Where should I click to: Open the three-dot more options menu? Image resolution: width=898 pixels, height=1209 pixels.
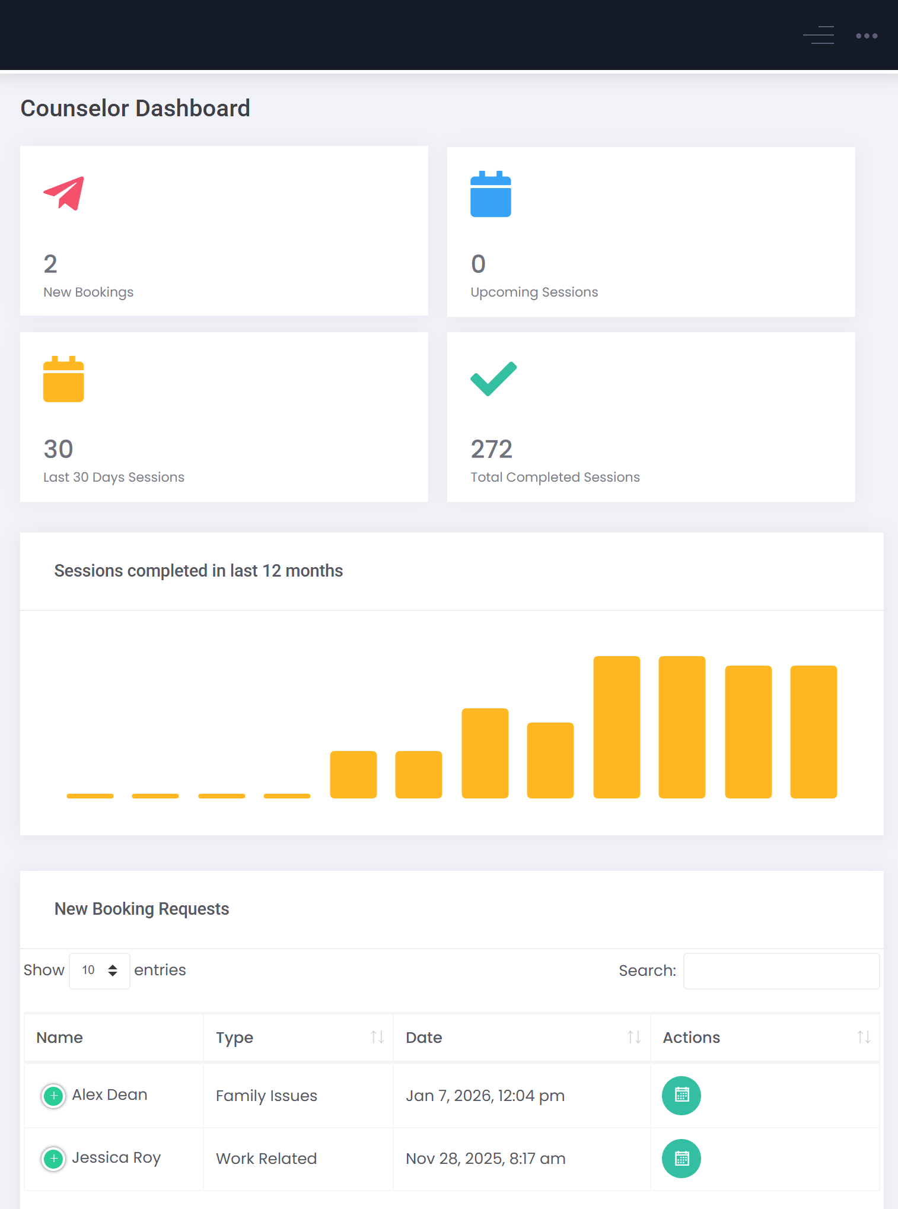(867, 36)
